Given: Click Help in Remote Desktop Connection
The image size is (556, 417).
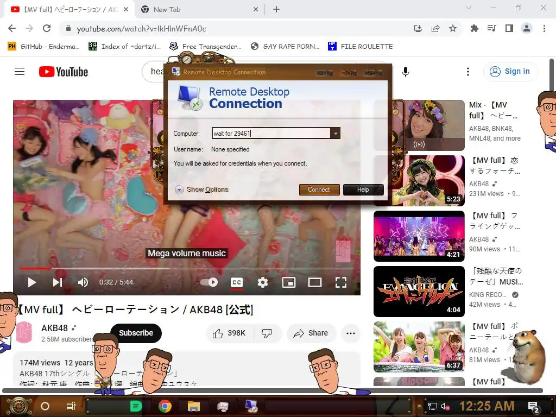Looking at the screenshot, I should [363, 189].
